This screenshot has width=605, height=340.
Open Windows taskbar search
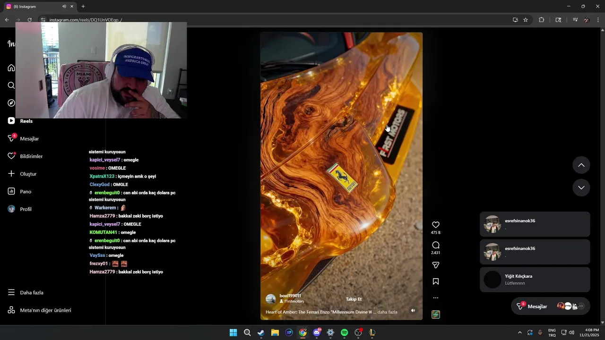click(x=247, y=332)
